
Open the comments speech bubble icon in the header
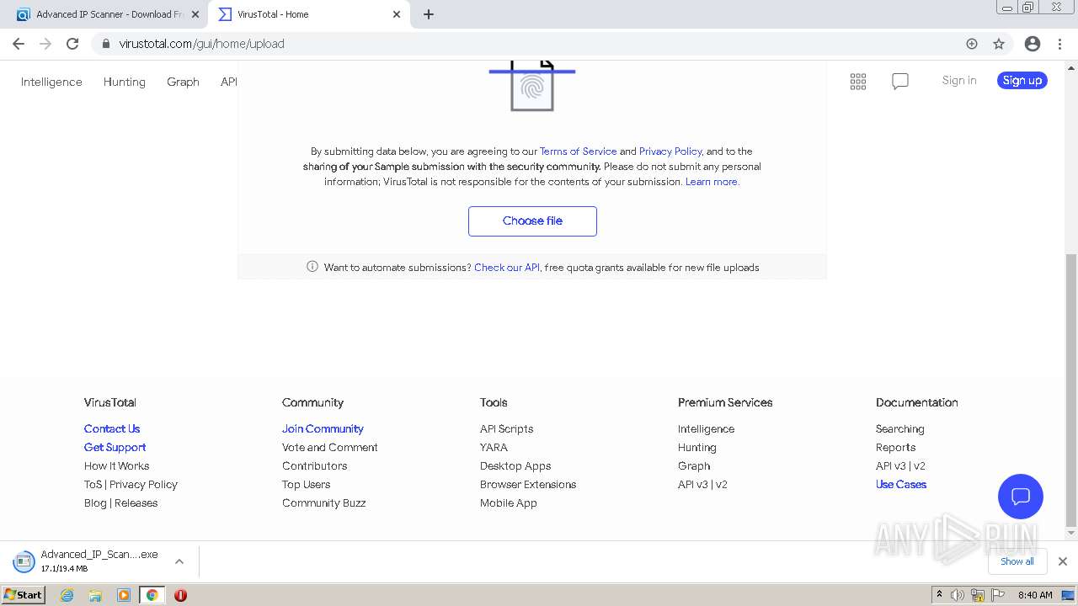(x=900, y=82)
